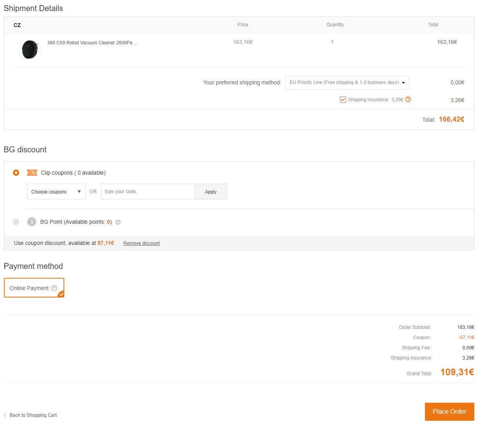Image resolution: width=481 pixels, height=429 pixels.
Task: Click the Order Subtotal value 163,16€
Action: click(x=466, y=327)
